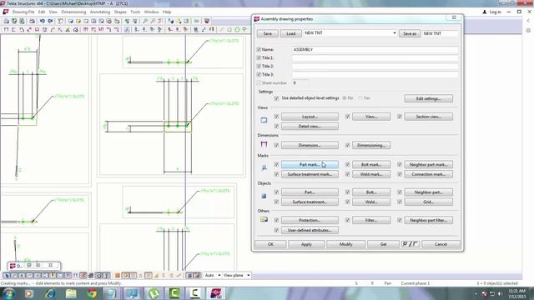
Task: Click the Save as name field
Action: tap(440, 33)
